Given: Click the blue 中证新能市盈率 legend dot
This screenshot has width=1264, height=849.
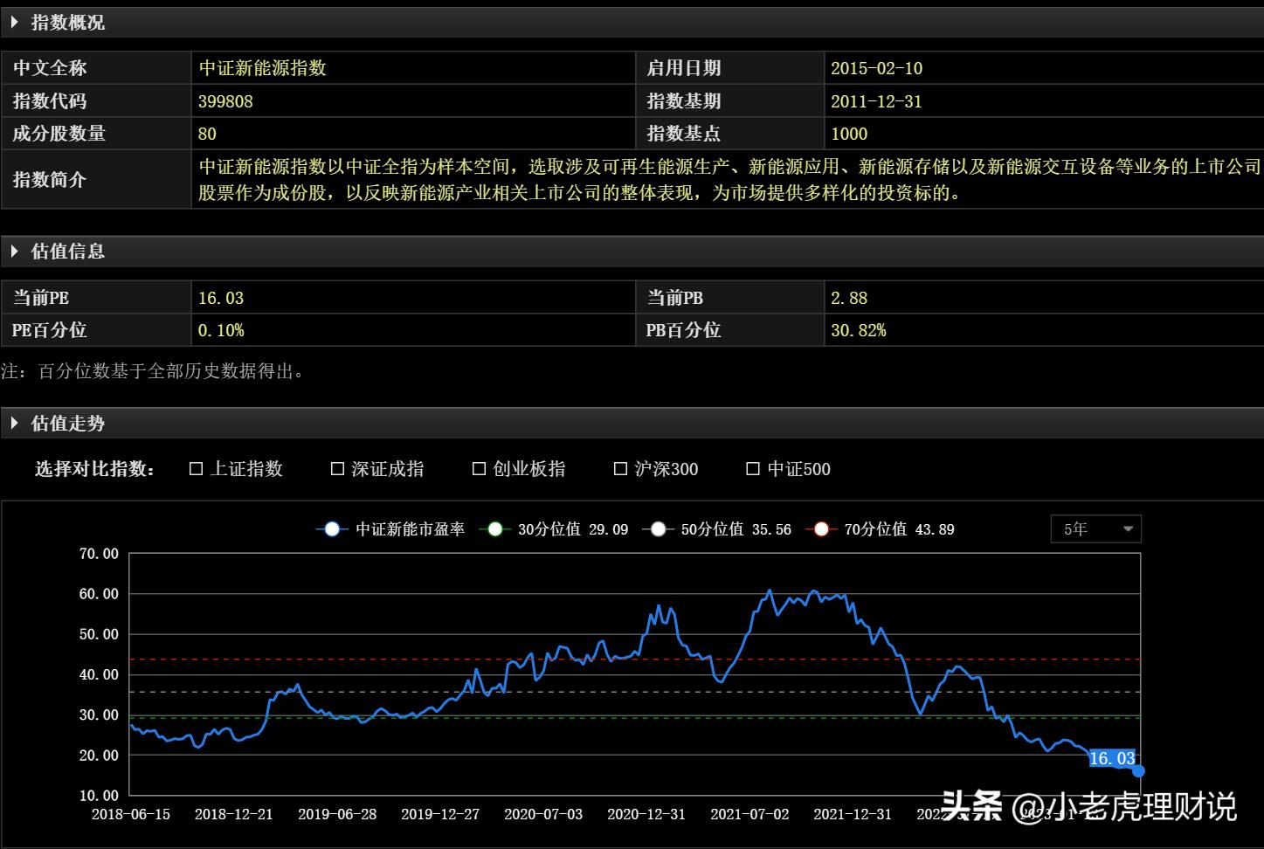Looking at the screenshot, I should pos(331,528).
